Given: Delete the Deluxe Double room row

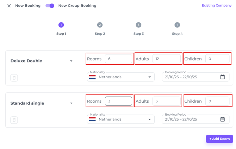Looking at the screenshot, I should point(14,78).
